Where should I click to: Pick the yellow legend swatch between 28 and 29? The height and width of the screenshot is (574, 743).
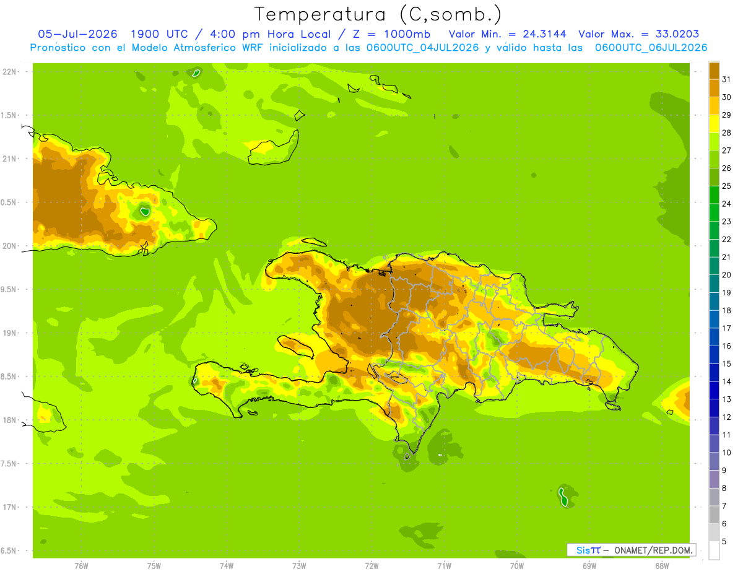click(714, 123)
